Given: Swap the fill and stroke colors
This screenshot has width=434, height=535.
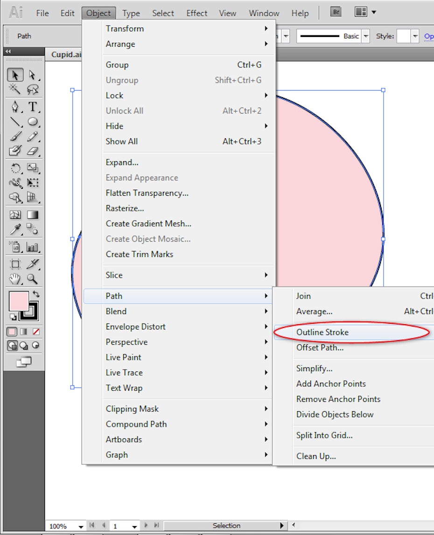Looking at the screenshot, I should click(36, 294).
